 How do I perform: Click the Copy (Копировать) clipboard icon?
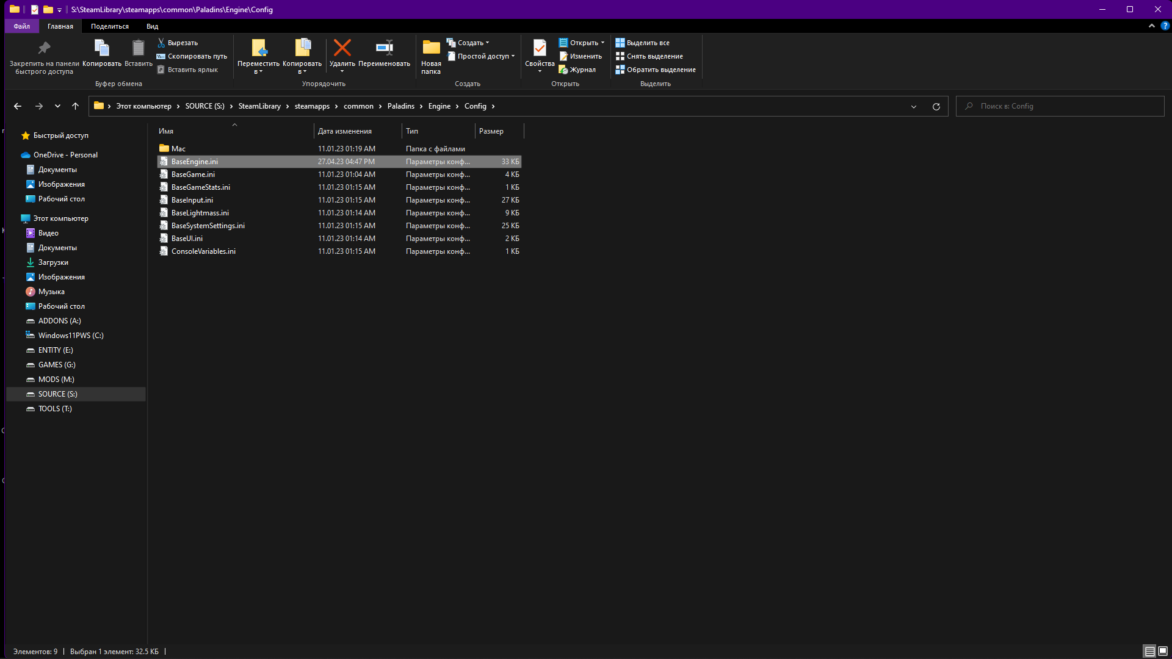point(102,53)
